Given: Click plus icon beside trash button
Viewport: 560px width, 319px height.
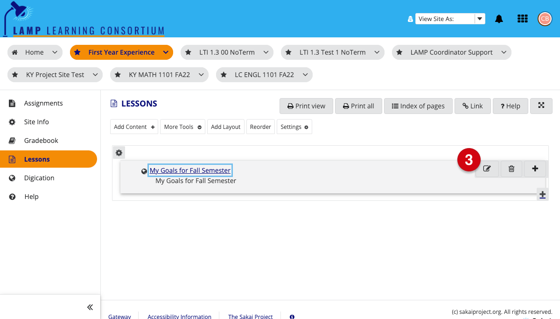Looking at the screenshot, I should coord(535,169).
